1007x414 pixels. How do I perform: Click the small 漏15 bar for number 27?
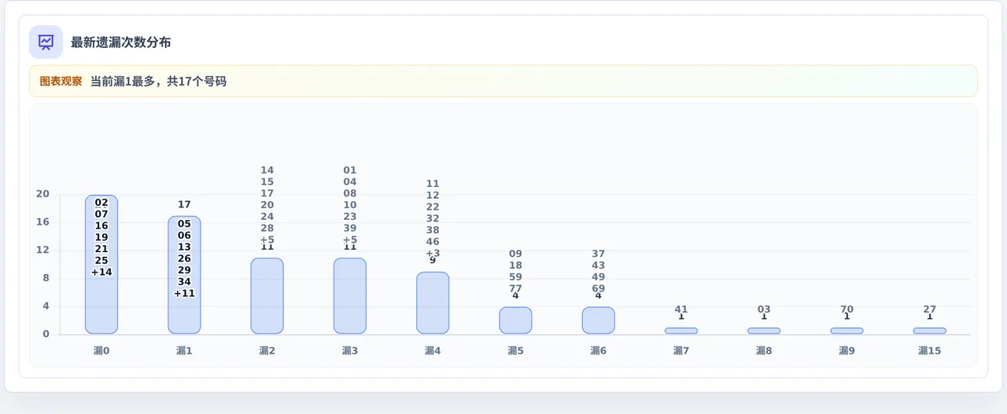pos(930,331)
